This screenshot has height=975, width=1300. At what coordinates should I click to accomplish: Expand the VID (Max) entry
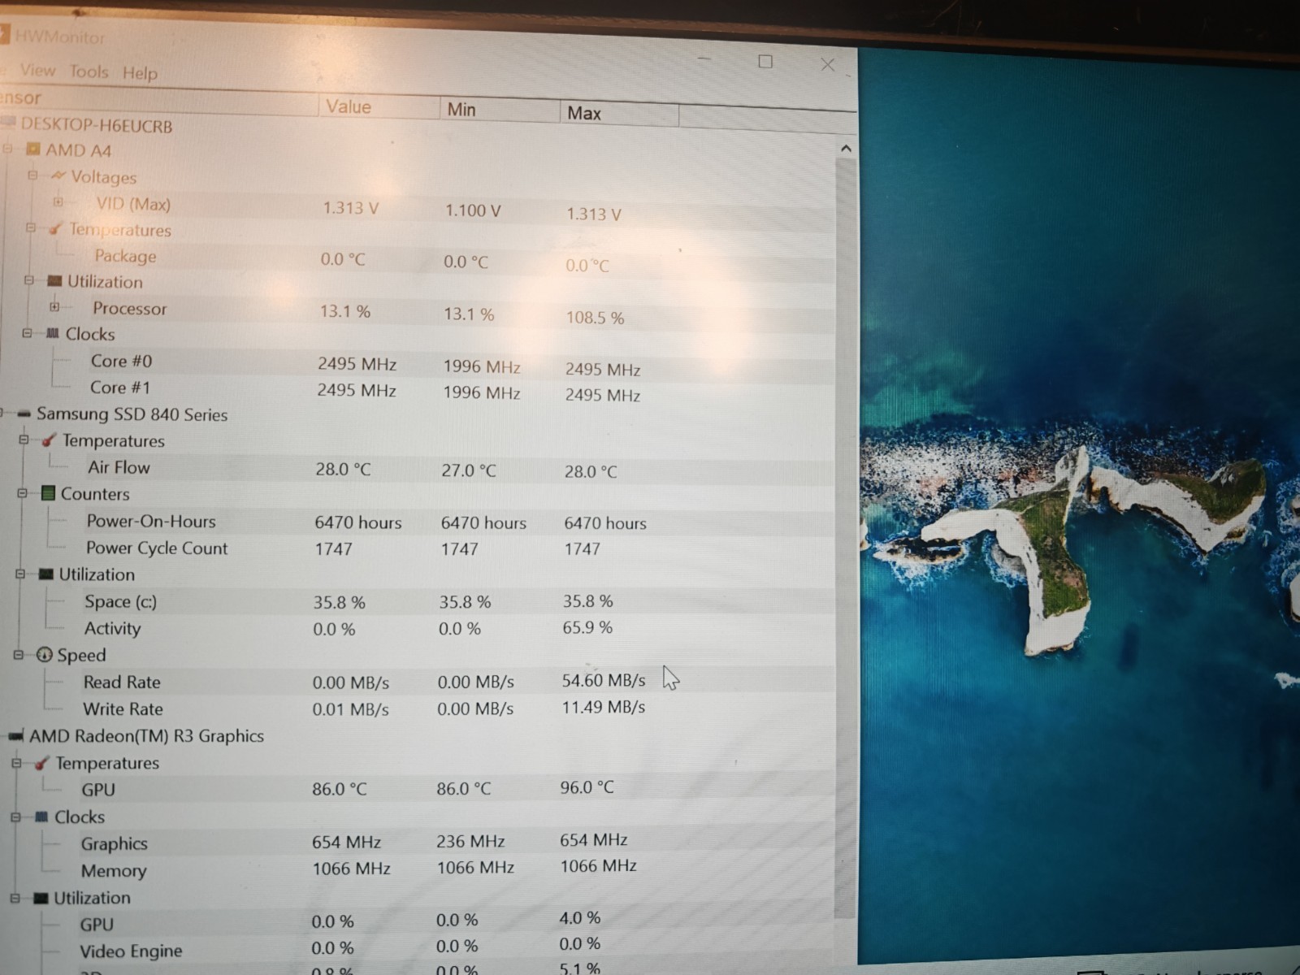coord(58,201)
